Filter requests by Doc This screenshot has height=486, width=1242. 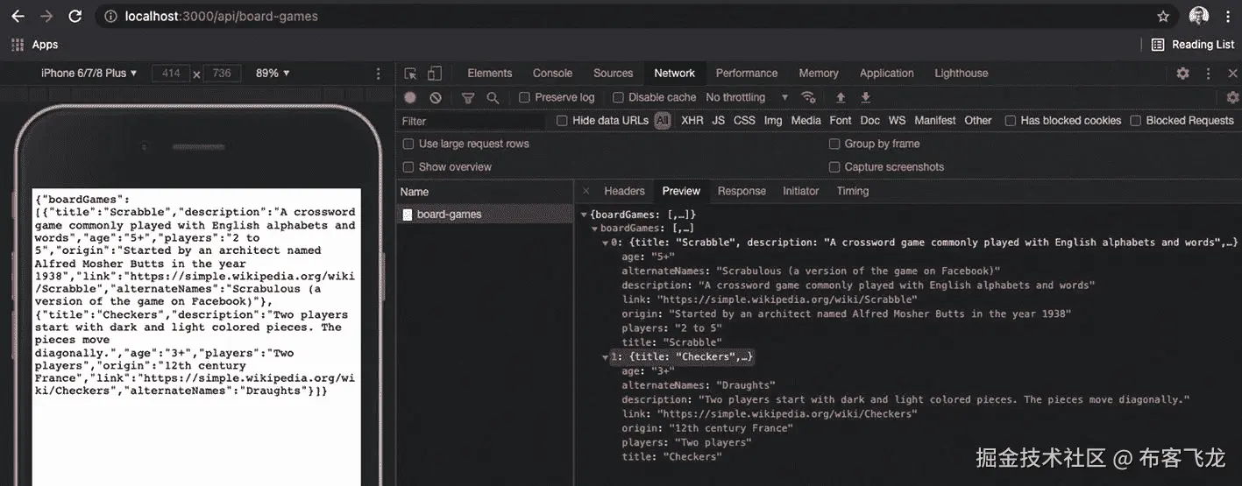tap(869, 121)
